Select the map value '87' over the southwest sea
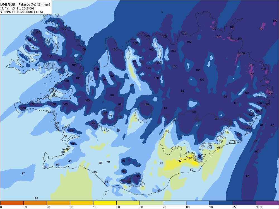This screenshot has width=279, height=209. [x=23, y=173]
